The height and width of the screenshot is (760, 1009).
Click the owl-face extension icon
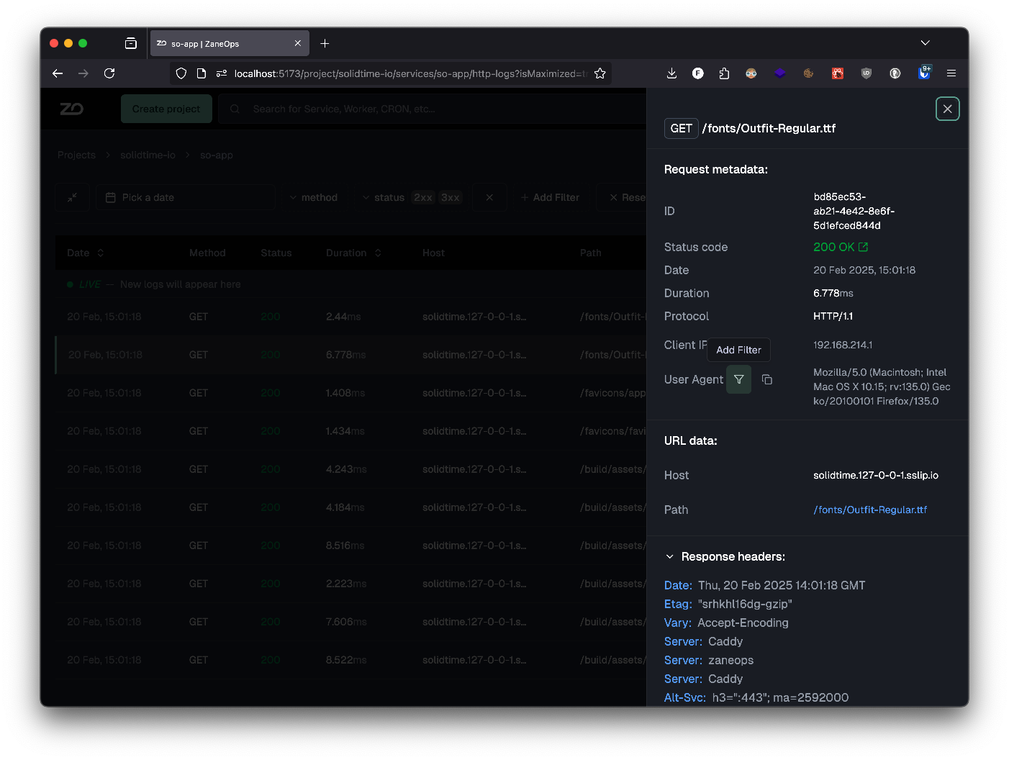tap(751, 73)
